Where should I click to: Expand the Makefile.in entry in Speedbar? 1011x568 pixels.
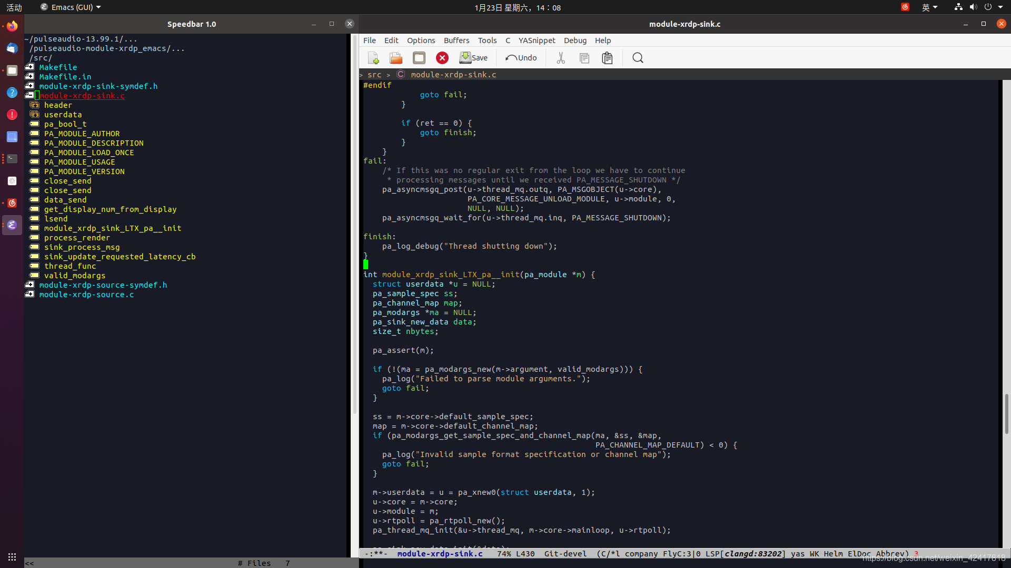[29, 77]
